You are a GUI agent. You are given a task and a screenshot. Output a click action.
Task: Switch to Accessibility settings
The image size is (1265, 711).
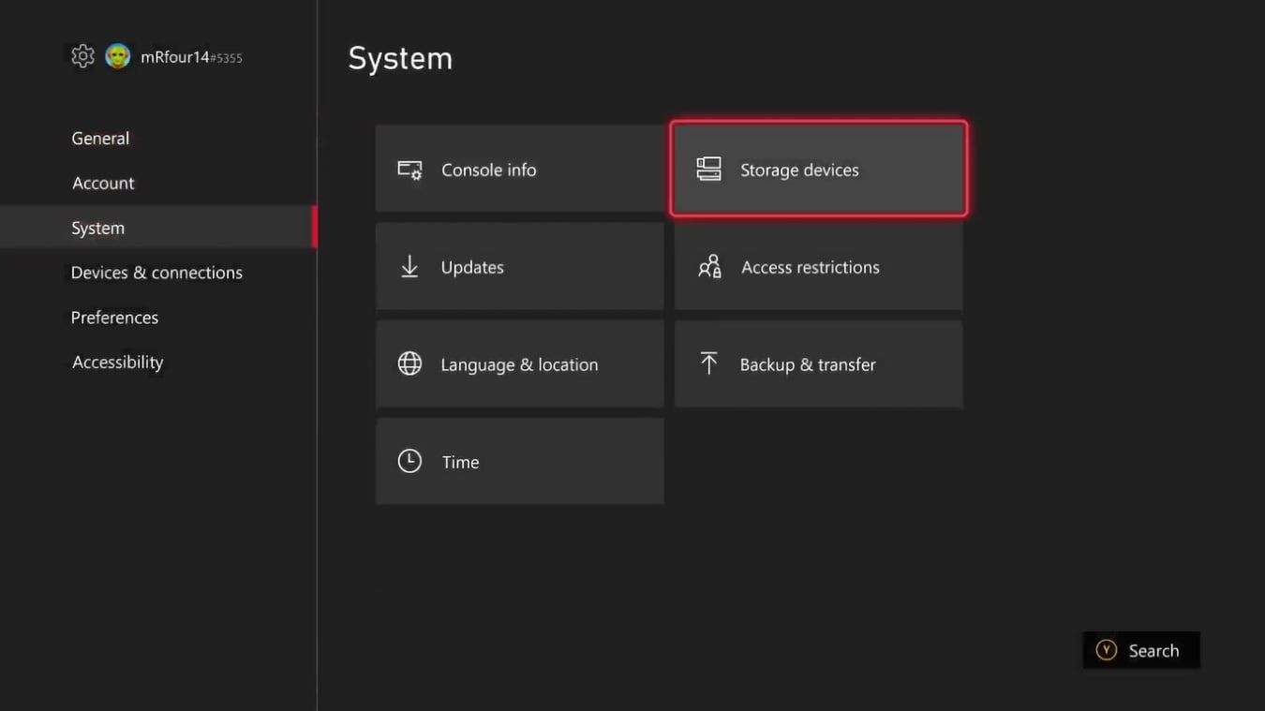(x=117, y=363)
